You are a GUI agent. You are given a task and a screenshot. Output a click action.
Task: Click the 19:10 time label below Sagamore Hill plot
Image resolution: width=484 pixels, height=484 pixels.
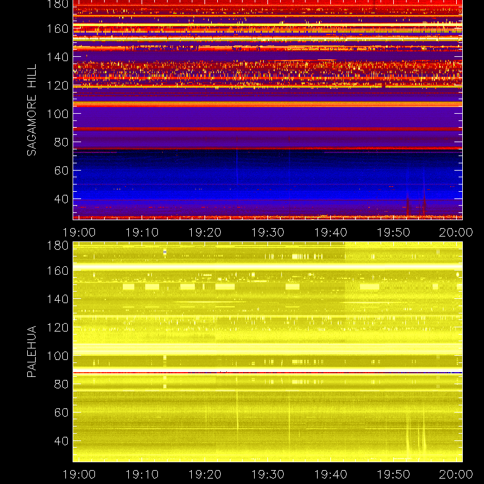point(142,232)
